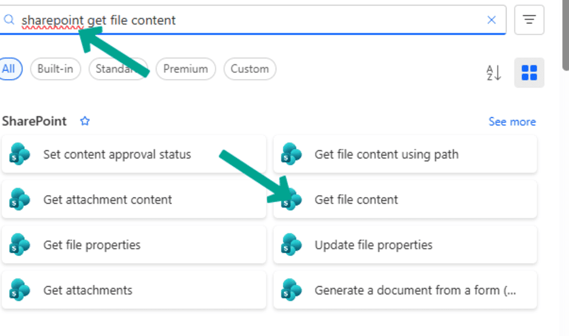This screenshot has width=569, height=336.
Task: Click SharePoint icon beside Generate a document
Action: tap(291, 290)
